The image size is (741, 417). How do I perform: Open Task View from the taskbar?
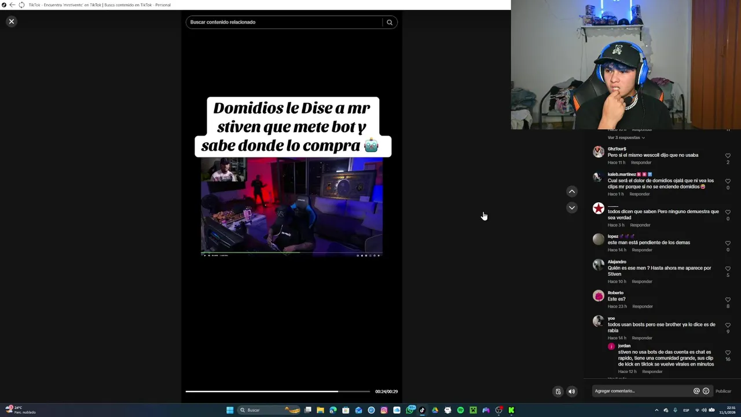307,410
